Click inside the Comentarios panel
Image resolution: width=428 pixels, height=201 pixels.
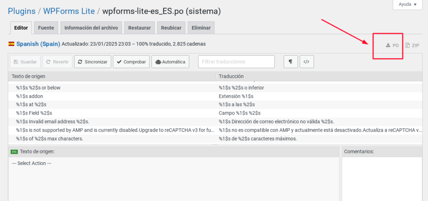382,179
